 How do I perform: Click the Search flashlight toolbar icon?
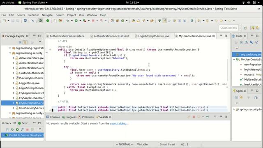pyautogui.click(x=143, y=21)
